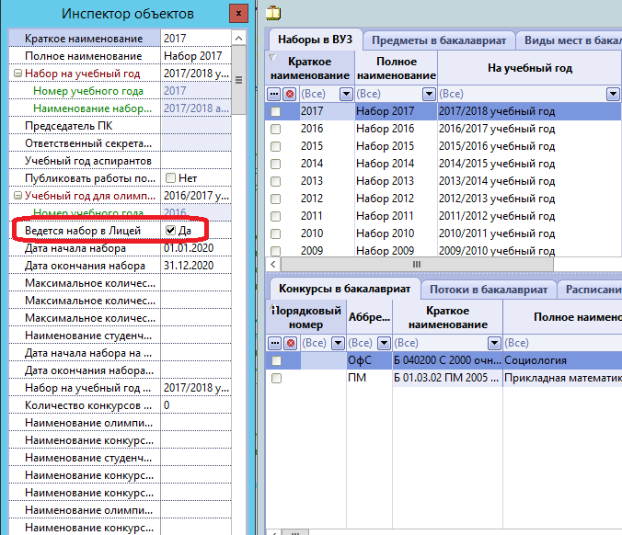The height and width of the screenshot is (535, 622).
Task: Switch to Расписани... tab
Action: [x=591, y=290]
